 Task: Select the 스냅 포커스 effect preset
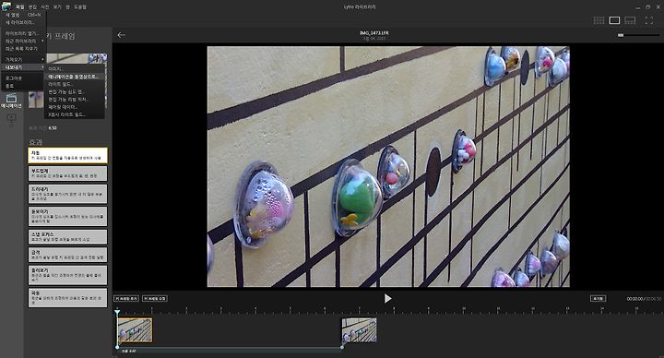coord(67,236)
